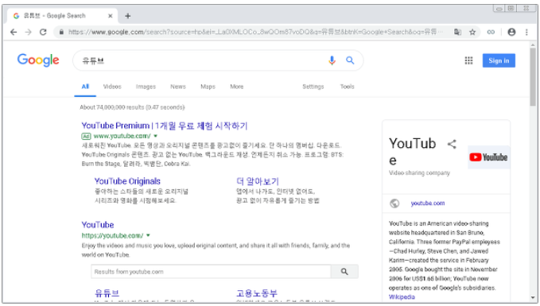Close the Google Search tab
This screenshot has width=540, height=306.
[x=111, y=16]
